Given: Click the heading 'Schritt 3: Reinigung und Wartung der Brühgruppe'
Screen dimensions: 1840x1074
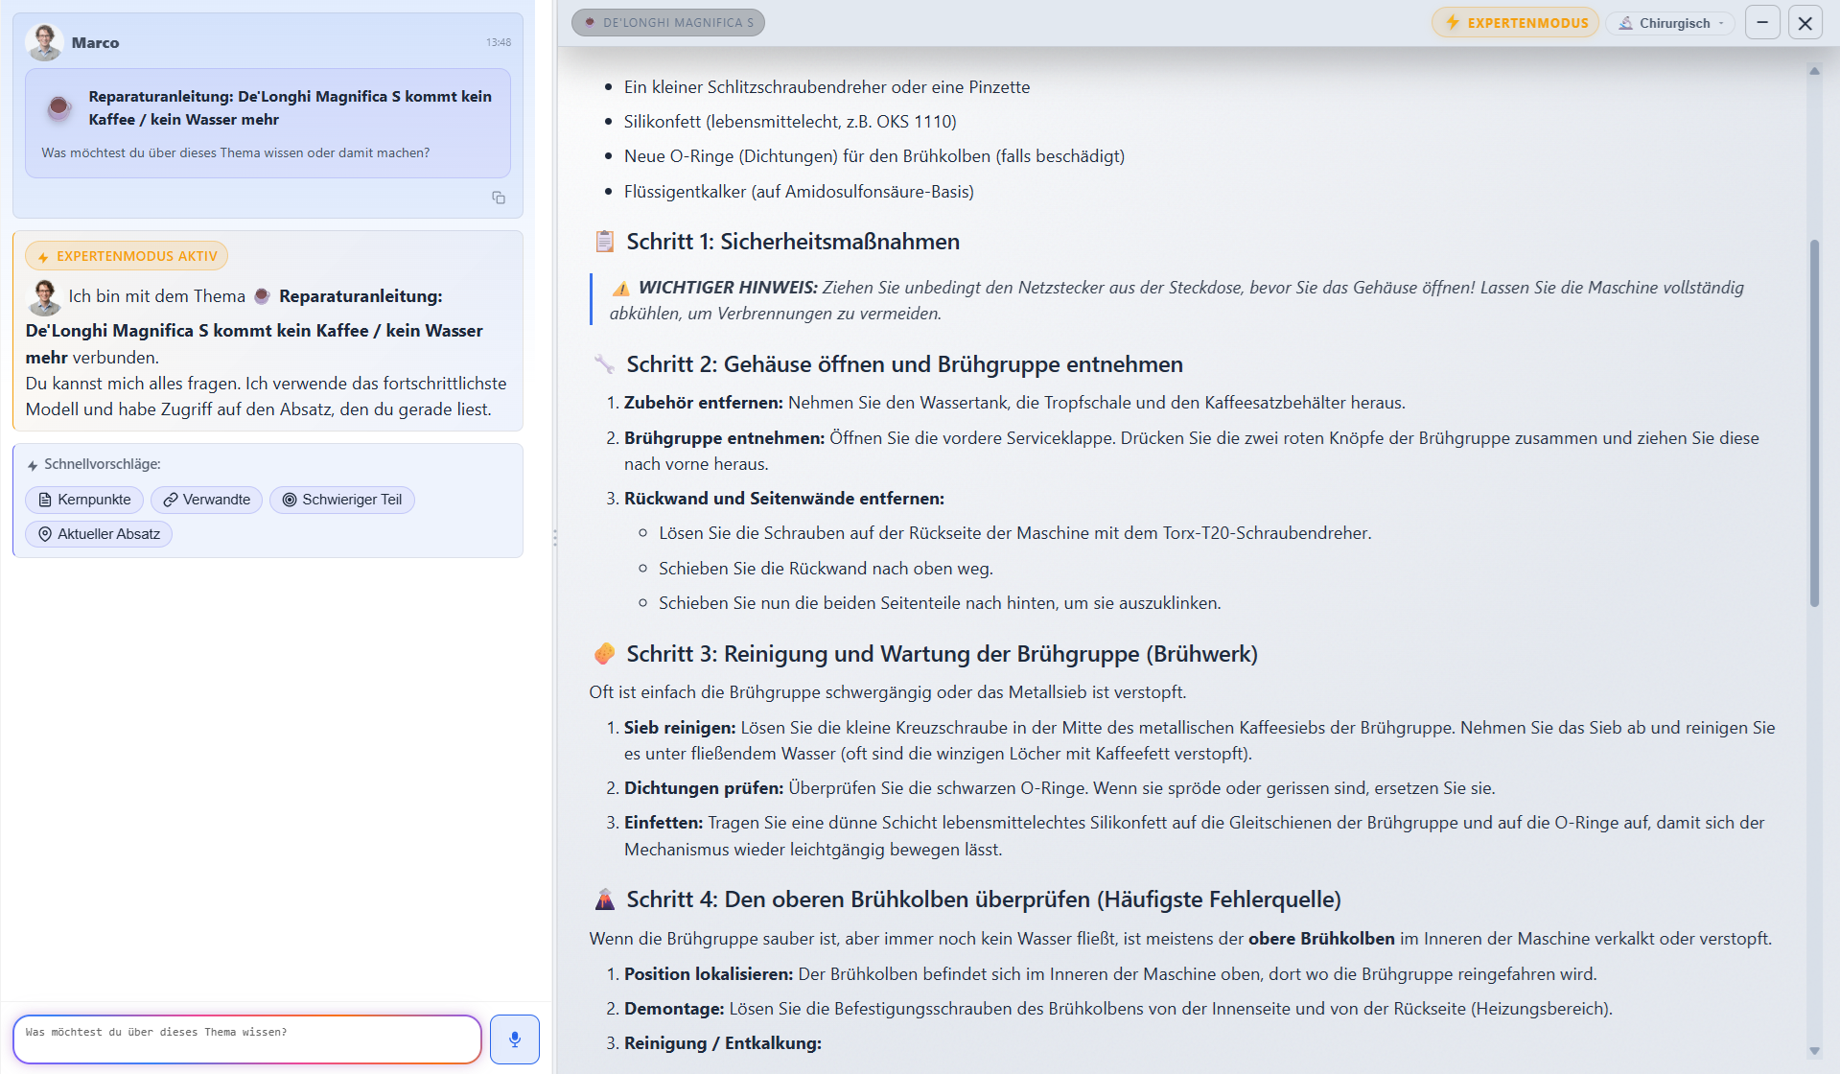Looking at the screenshot, I should pos(942,654).
